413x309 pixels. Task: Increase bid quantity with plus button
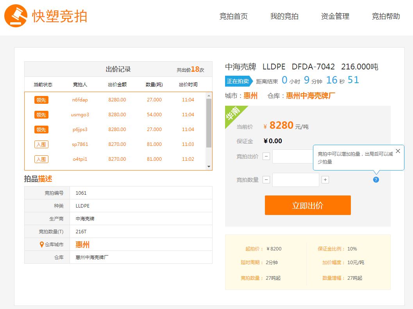coord(325,180)
